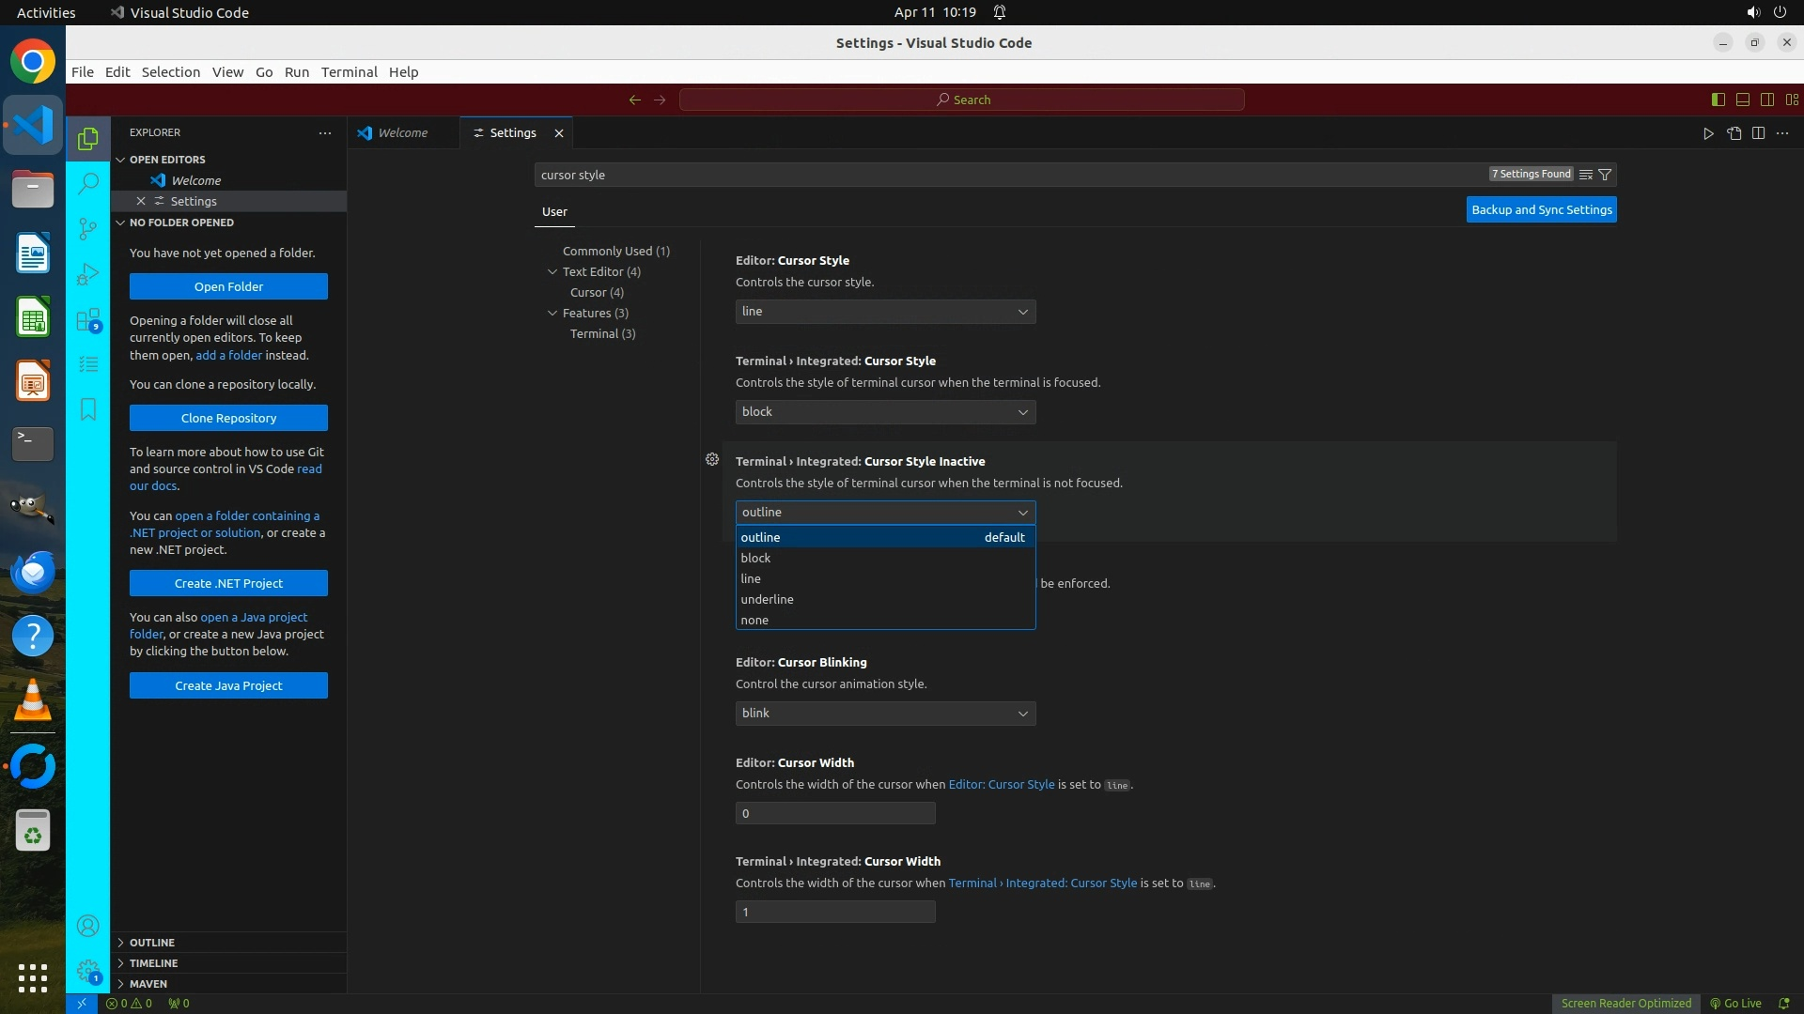Open the Terminal menu

[x=349, y=72]
